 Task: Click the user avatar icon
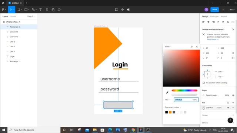(206, 10)
